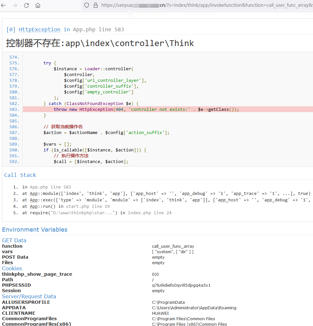Select the PHPSESSID value q7lu9idiefo0qv9l5dpgq4a5v1
Screen dimensions: 313x326
pyautogui.click(x=181, y=285)
